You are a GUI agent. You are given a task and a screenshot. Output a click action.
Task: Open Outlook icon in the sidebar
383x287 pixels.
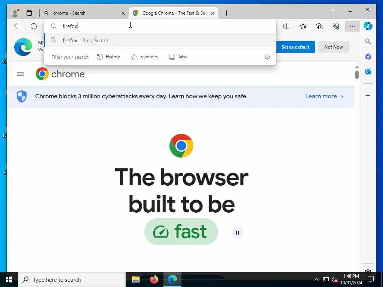tap(368, 71)
